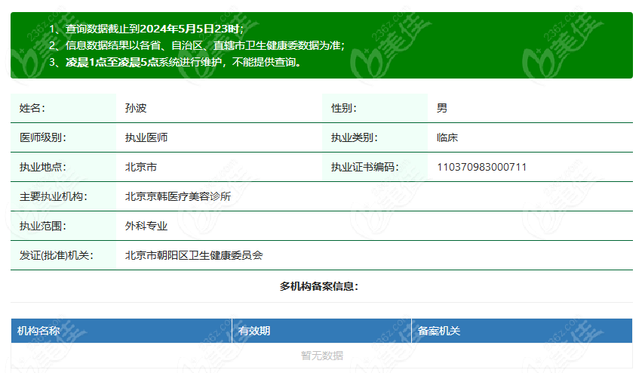Select 北京京韩医疗美容诊所 institution text
This screenshot has height=373, width=642.
[x=178, y=197]
